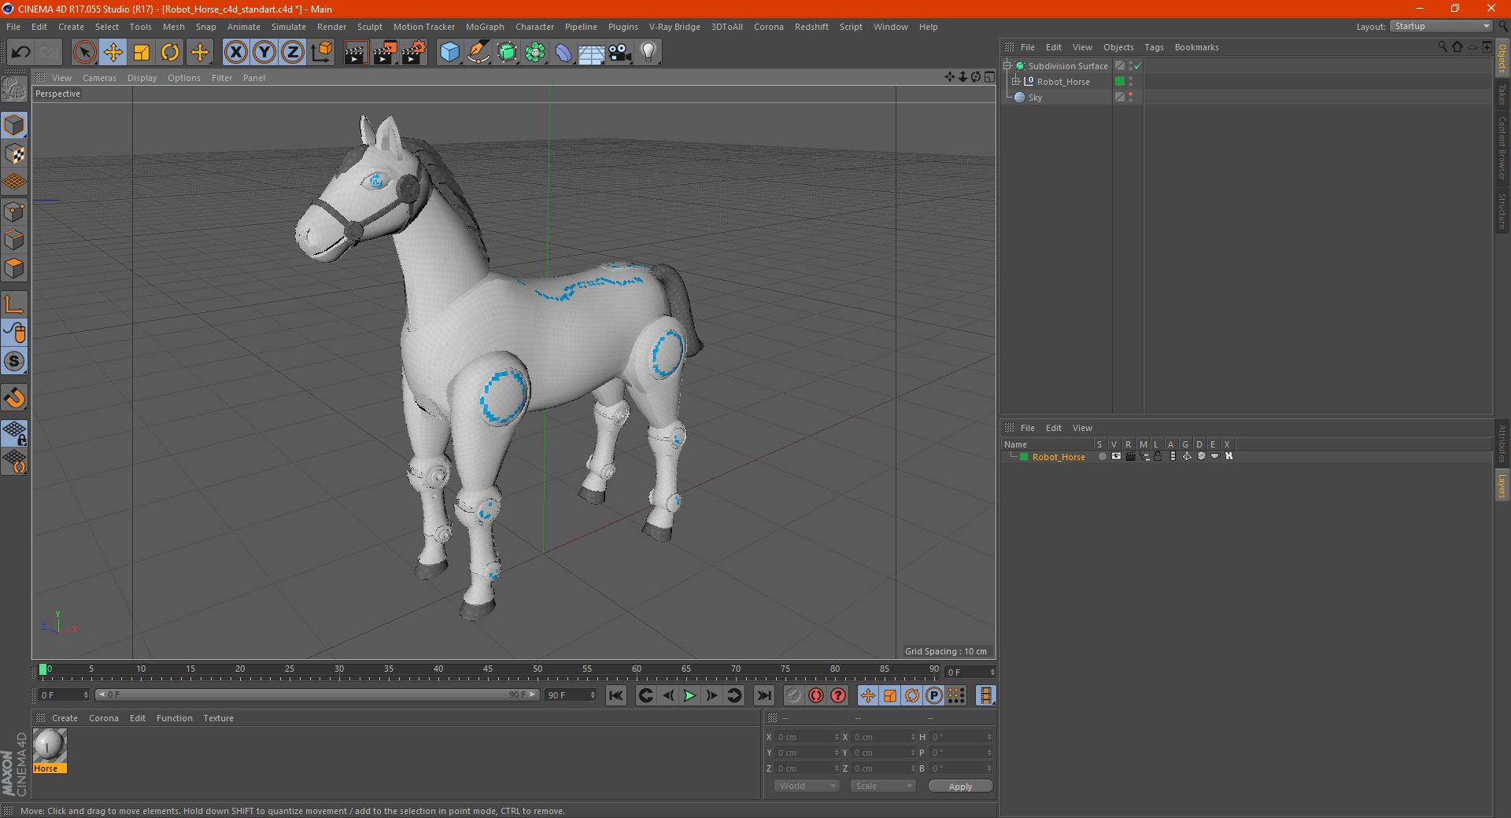Click the Robot_Horse green layer swatch

point(1120,81)
